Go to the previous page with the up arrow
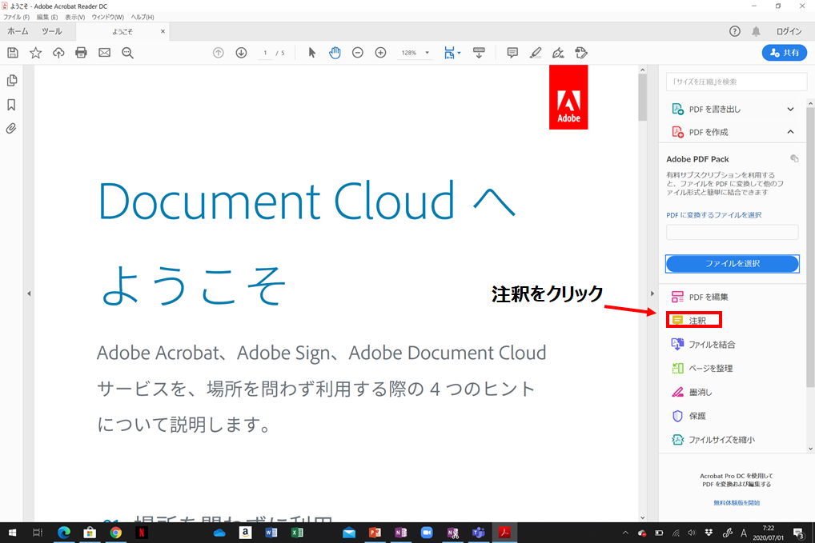815x543 pixels. pyautogui.click(x=219, y=53)
